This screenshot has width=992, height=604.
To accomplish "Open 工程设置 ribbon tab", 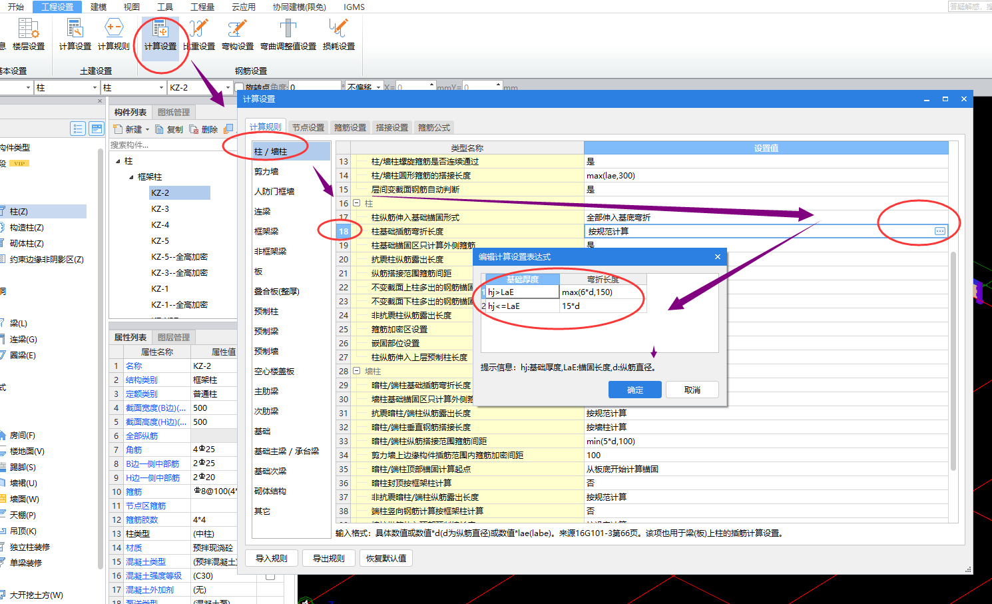I will (x=57, y=7).
